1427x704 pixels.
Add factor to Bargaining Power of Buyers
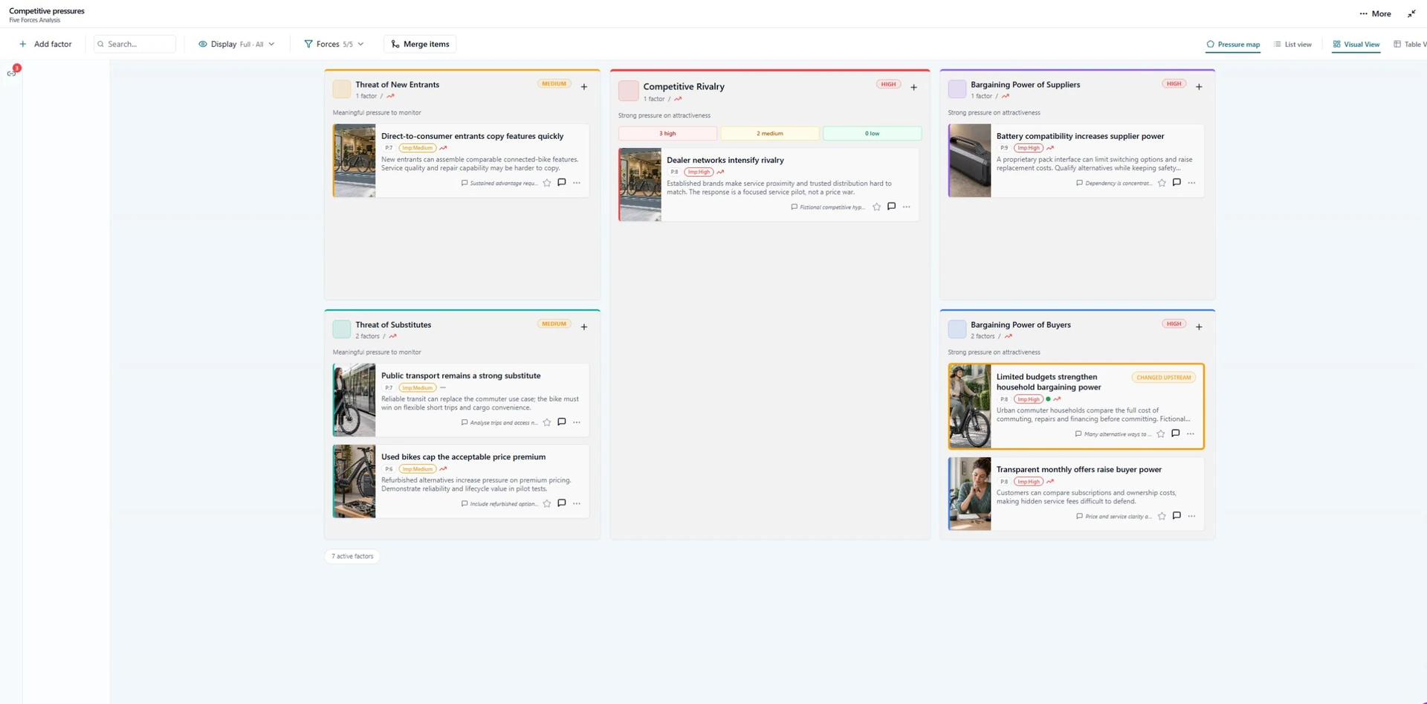(x=1199, y=327)
